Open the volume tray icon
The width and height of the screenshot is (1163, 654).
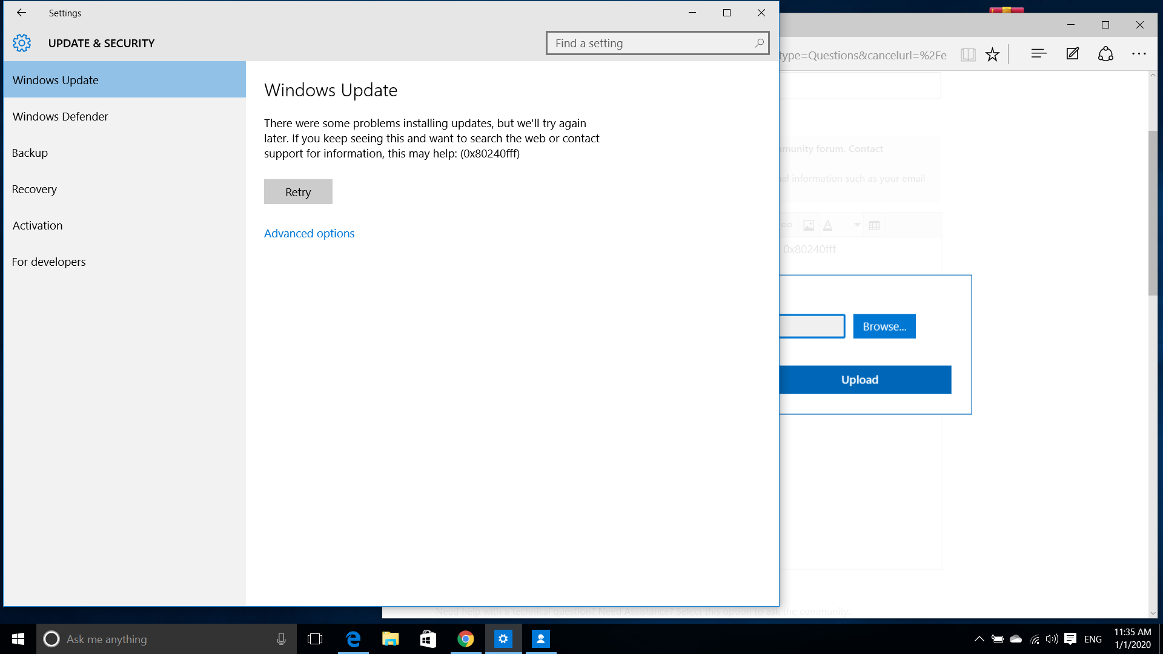pos(1052,639)
